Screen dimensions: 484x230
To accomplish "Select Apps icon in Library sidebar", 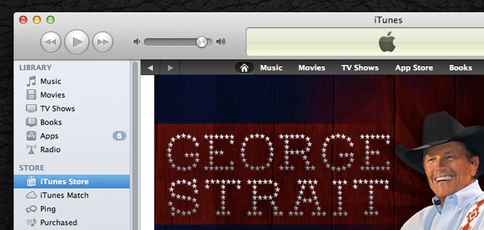I will click(x=31, y=136).
